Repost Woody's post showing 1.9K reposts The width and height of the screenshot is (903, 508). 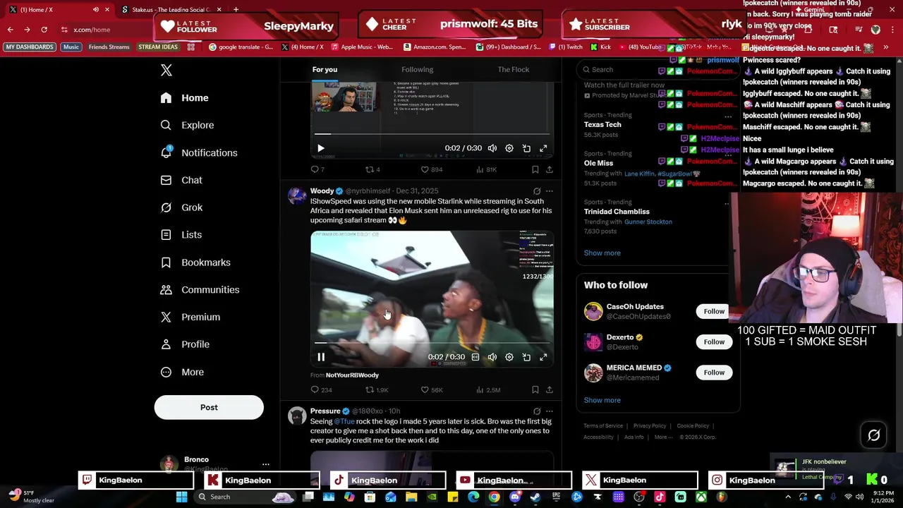(377, 389)
